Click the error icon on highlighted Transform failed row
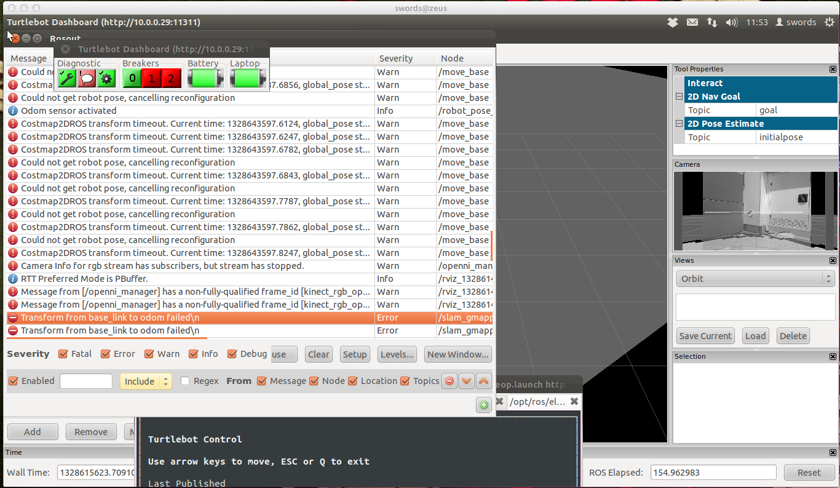 tap(13, 318)
